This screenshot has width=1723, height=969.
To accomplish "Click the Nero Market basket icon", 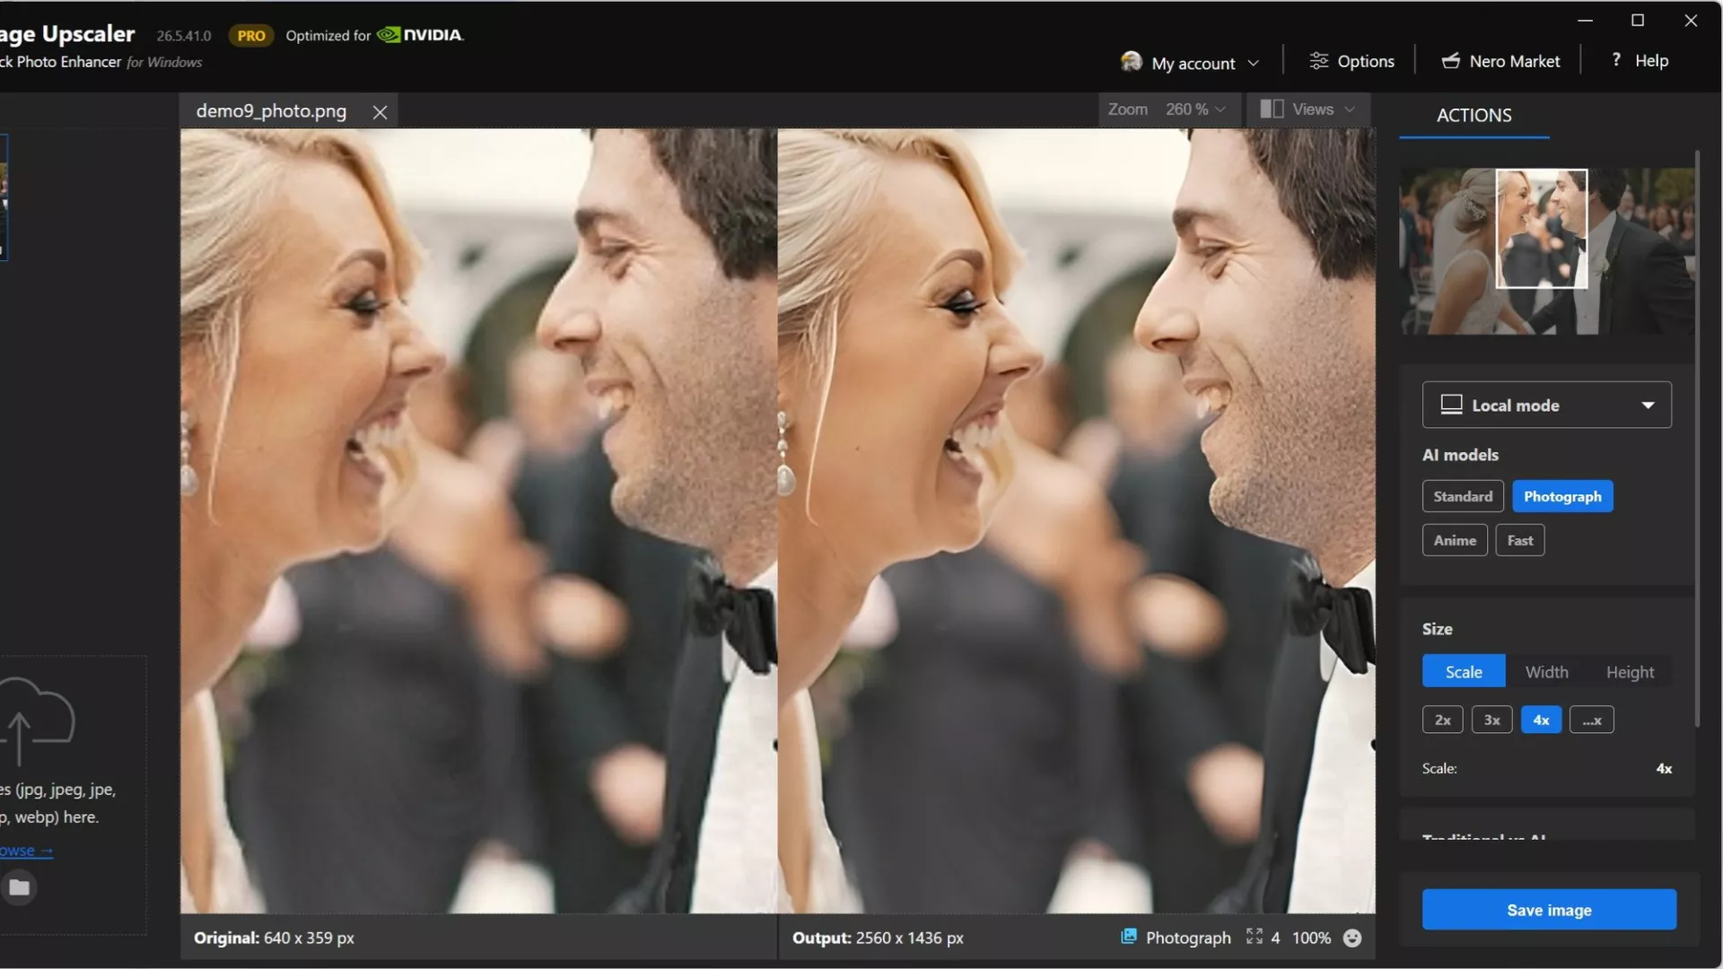I will click(x=1450, y=61).
